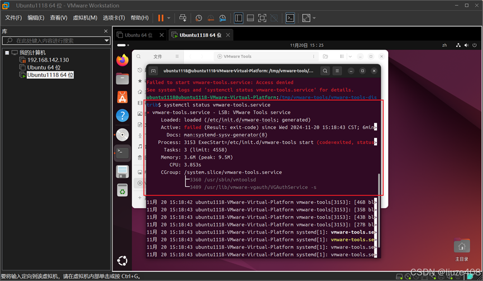The width and height of the screenshot is (483, 281).
Task: Open the view options chevron in Files
Action: pyautogui.click(x=350, y=56)
